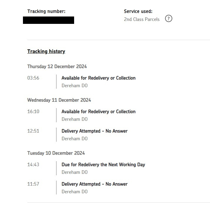Click the Tracking number label

(46, 11)
